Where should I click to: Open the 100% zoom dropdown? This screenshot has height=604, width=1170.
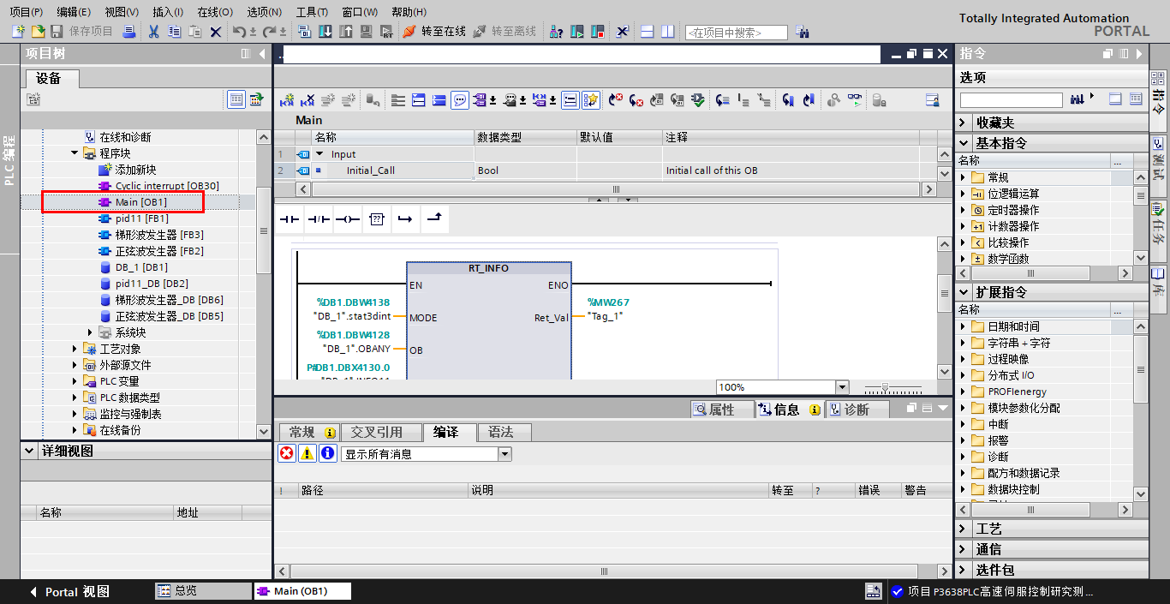(x=842, y=387)
